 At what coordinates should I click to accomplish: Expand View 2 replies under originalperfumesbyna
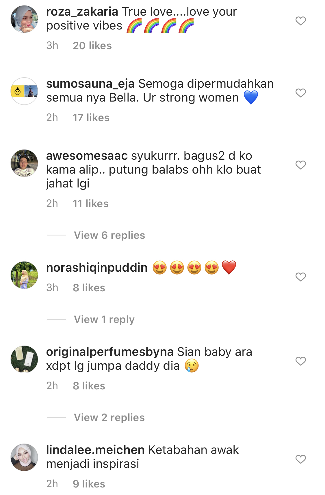(x=109, y=417)
